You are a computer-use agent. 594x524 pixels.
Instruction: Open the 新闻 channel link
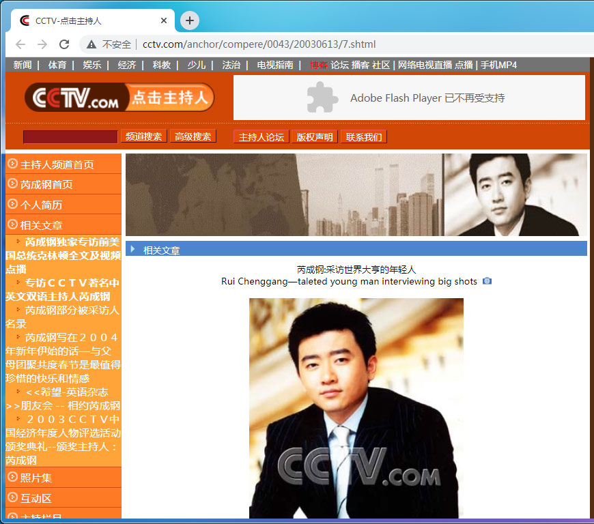coord(23,65)
